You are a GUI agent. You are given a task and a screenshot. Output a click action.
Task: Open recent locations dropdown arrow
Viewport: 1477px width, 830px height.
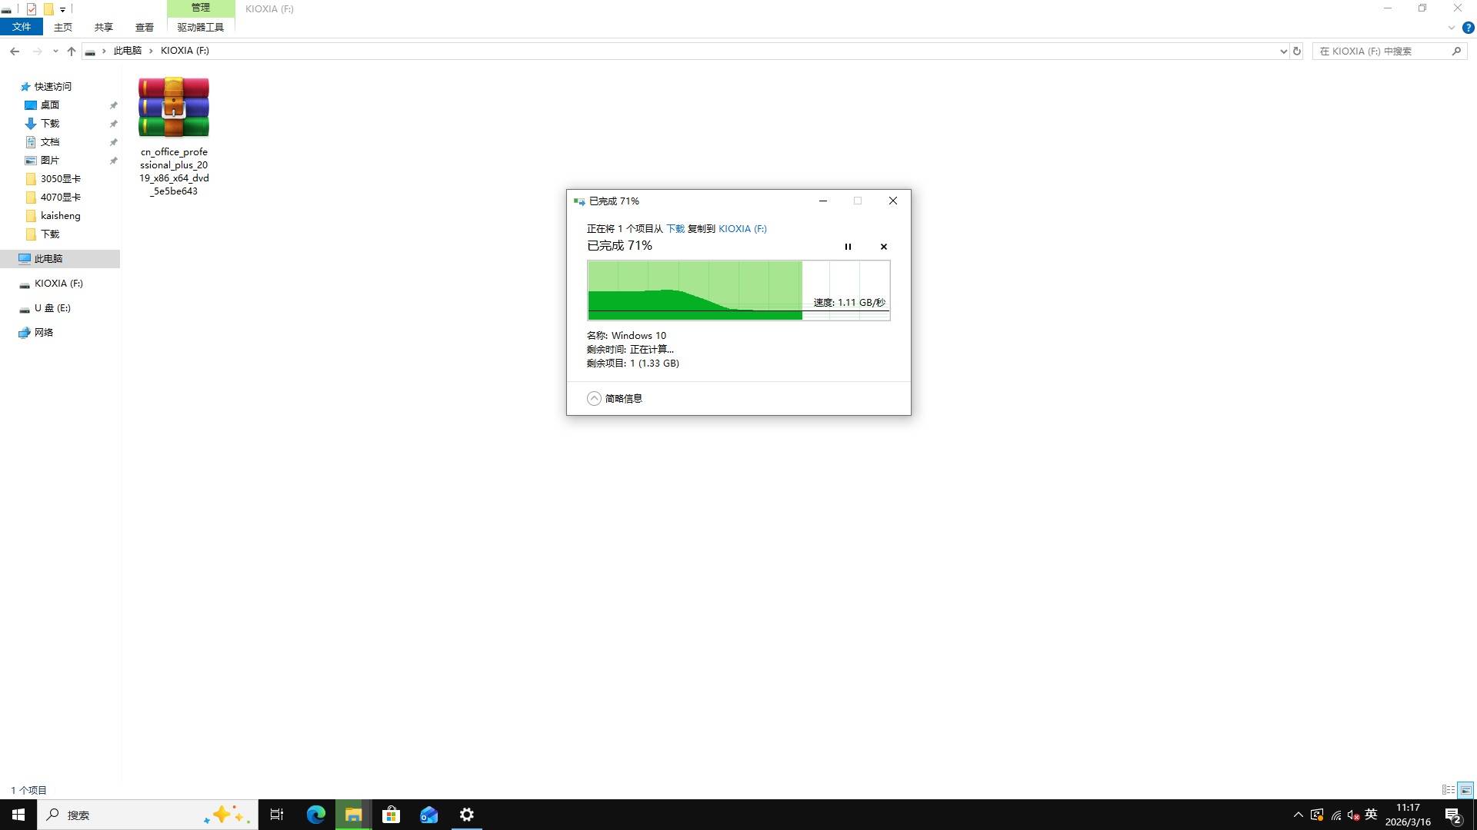pyautogui.click(x=55, y=51)
